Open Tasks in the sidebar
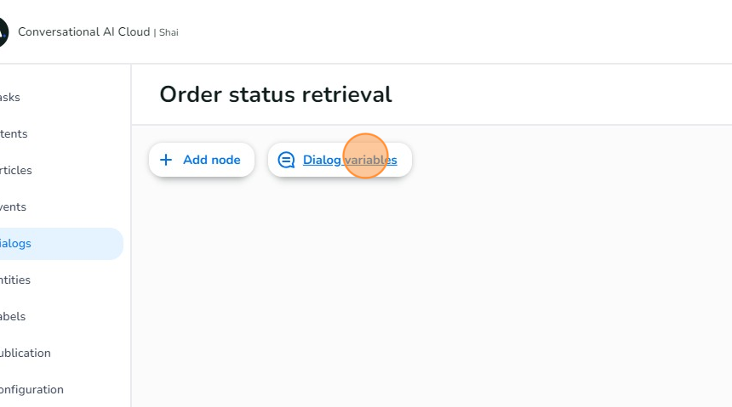The height and width of the screenshot is (407, 732). (10, 97)
